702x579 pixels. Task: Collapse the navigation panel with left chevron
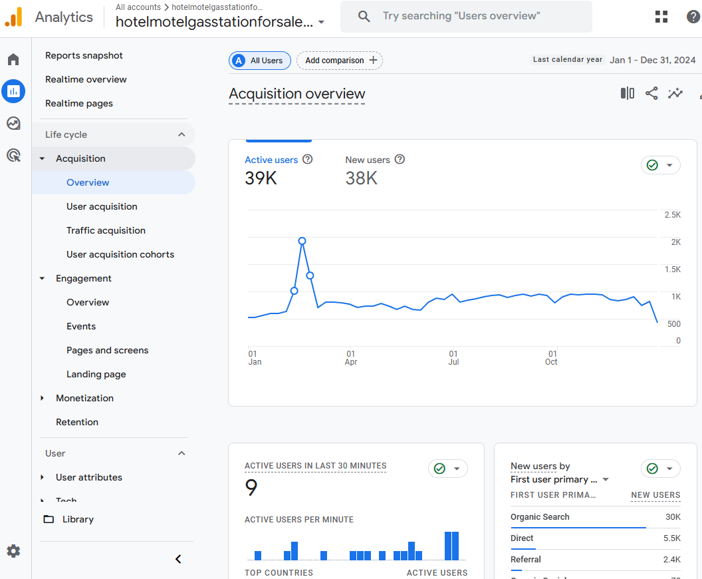tap(178, 559)
